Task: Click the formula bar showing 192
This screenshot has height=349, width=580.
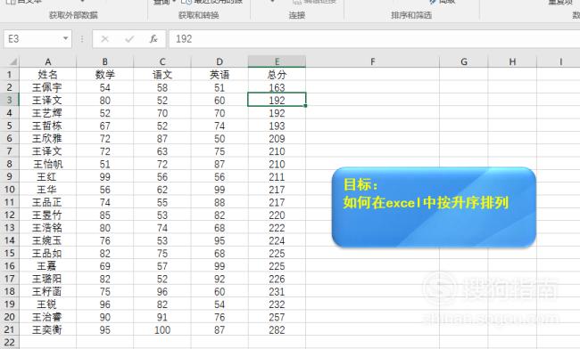Action: click(x=375, y=39)
